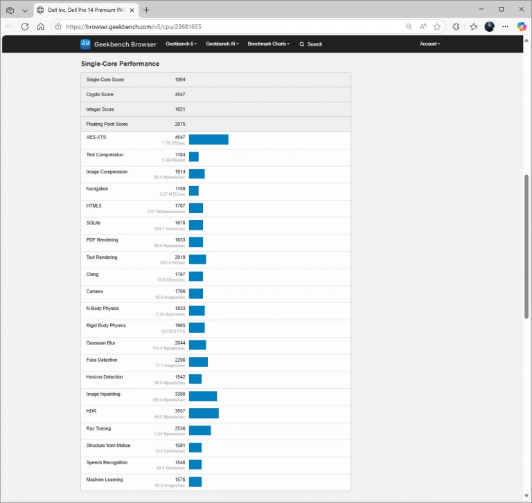Close the Dell Pro 14 Premium tab

[x=132, y=10]
